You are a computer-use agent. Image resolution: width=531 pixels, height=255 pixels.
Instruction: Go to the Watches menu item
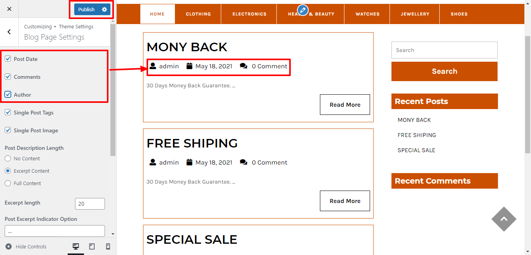coord(367,14)
